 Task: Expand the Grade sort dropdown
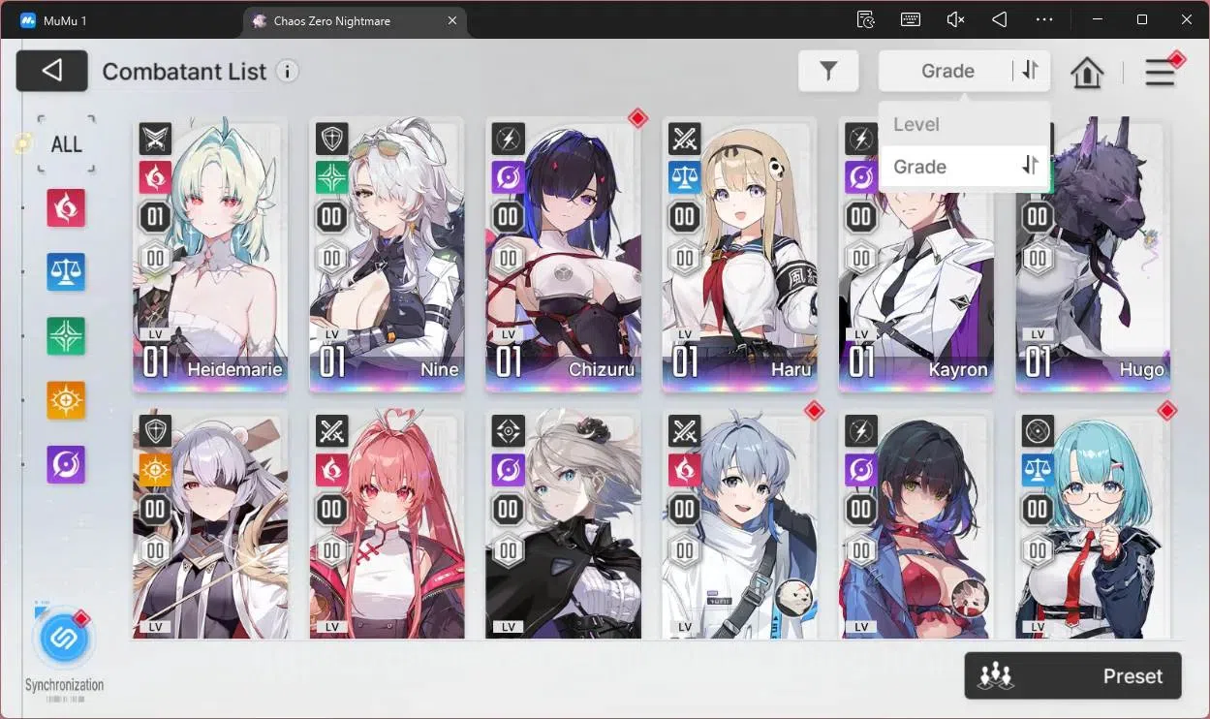pyautogui.click(x=946, y=71)
